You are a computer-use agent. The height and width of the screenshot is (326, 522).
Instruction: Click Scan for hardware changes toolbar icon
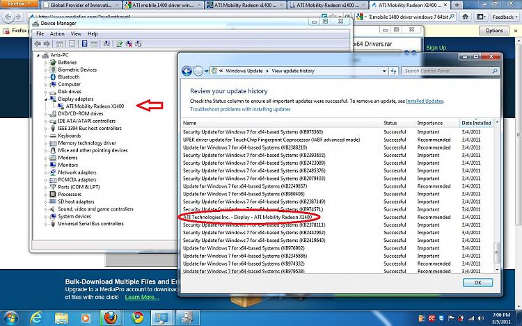pos(106,44)
